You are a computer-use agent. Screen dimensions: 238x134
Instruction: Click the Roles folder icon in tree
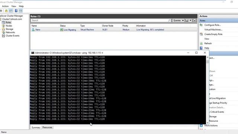[x=3, y=22]
